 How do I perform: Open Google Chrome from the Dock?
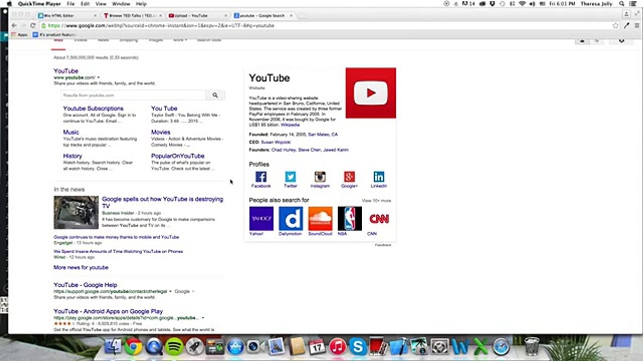(x=134, y=346)
